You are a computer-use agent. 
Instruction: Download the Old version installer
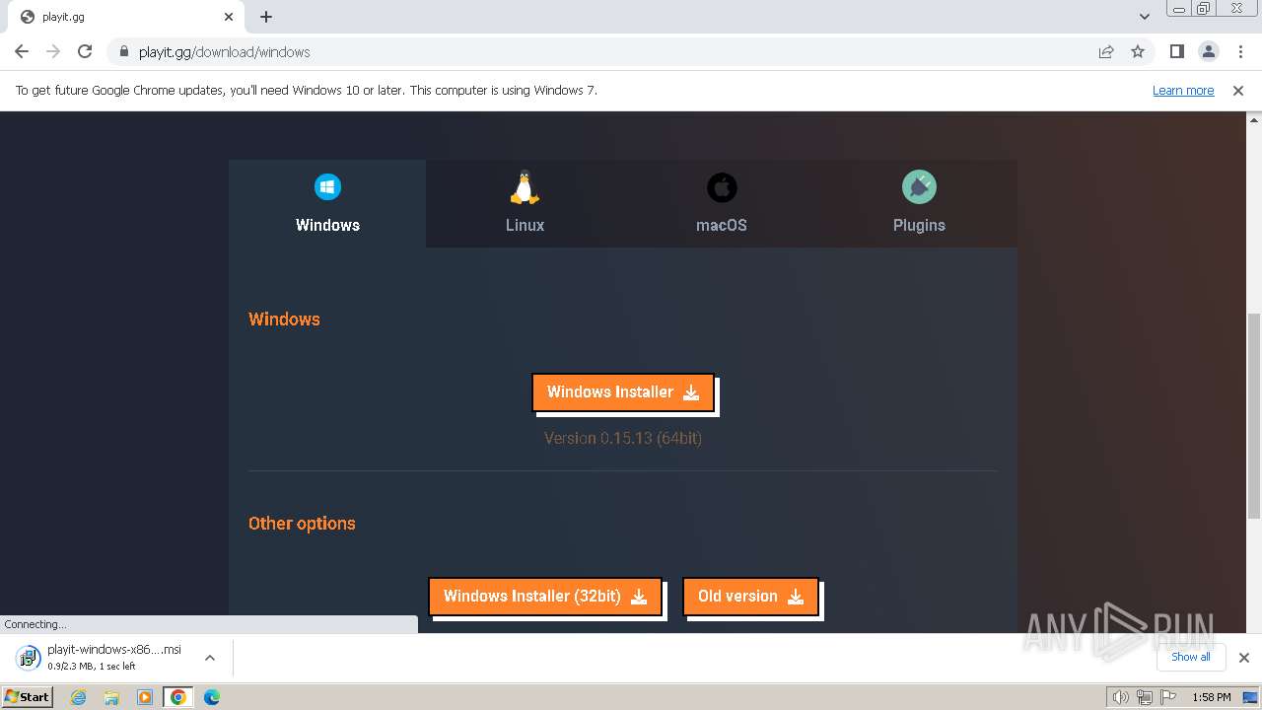pos(750,596)
